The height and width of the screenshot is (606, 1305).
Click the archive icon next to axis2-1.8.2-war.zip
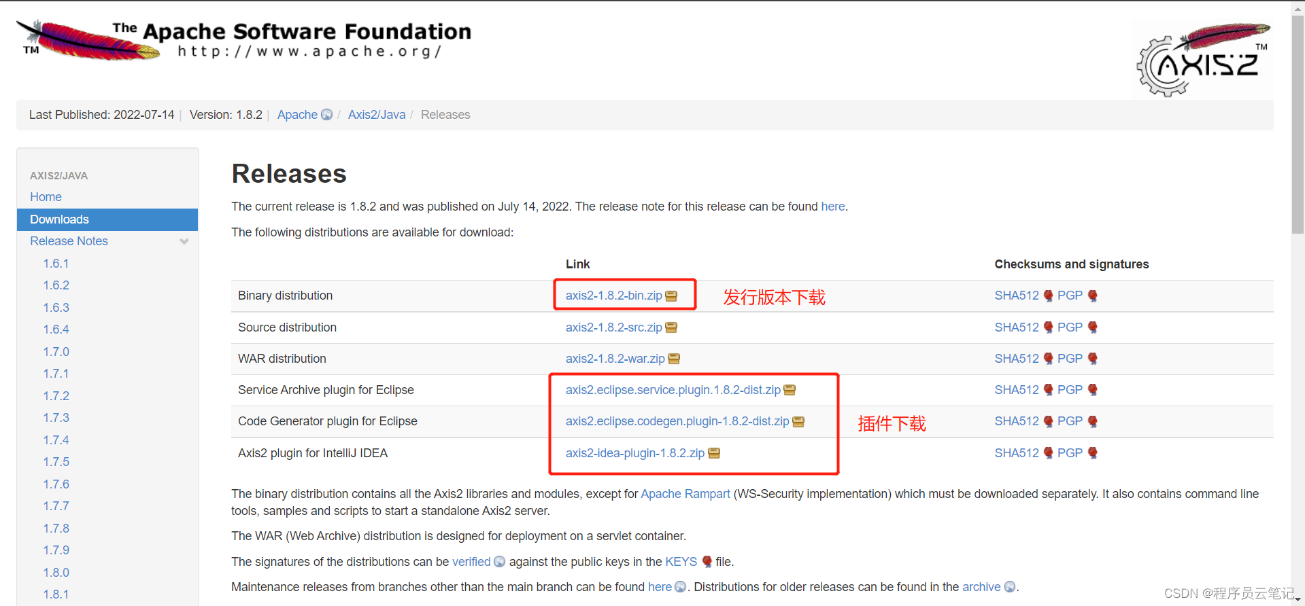tap(674, 359)
